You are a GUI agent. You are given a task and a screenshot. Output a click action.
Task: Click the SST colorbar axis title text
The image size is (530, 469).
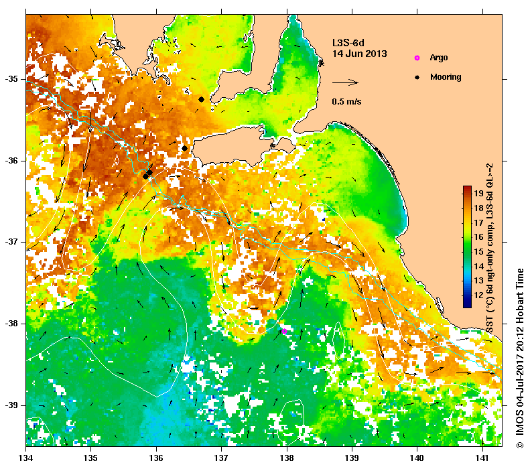[x=490, y=249]
